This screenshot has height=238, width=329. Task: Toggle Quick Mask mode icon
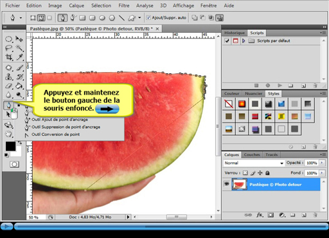pos(14,165)
